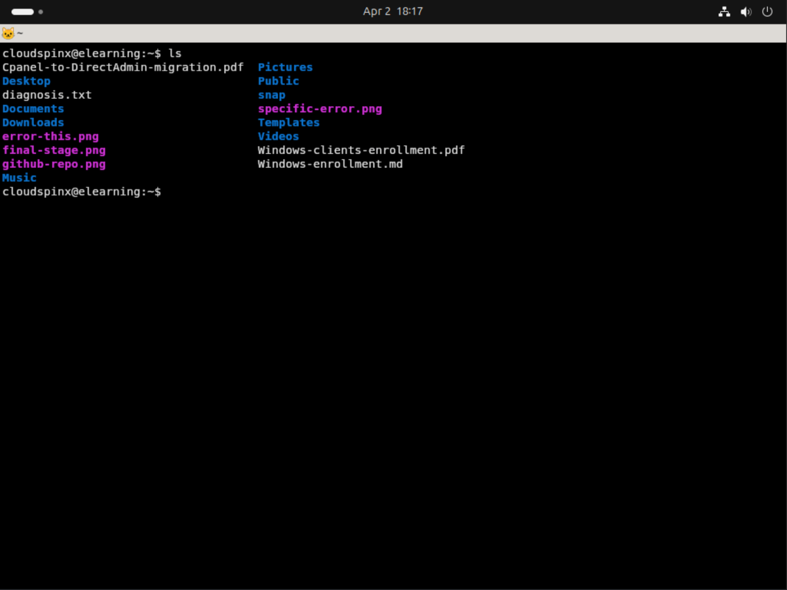Click the Downloads folder entry
This screenshot has width=787, height=590.
[x=33, y=122]
